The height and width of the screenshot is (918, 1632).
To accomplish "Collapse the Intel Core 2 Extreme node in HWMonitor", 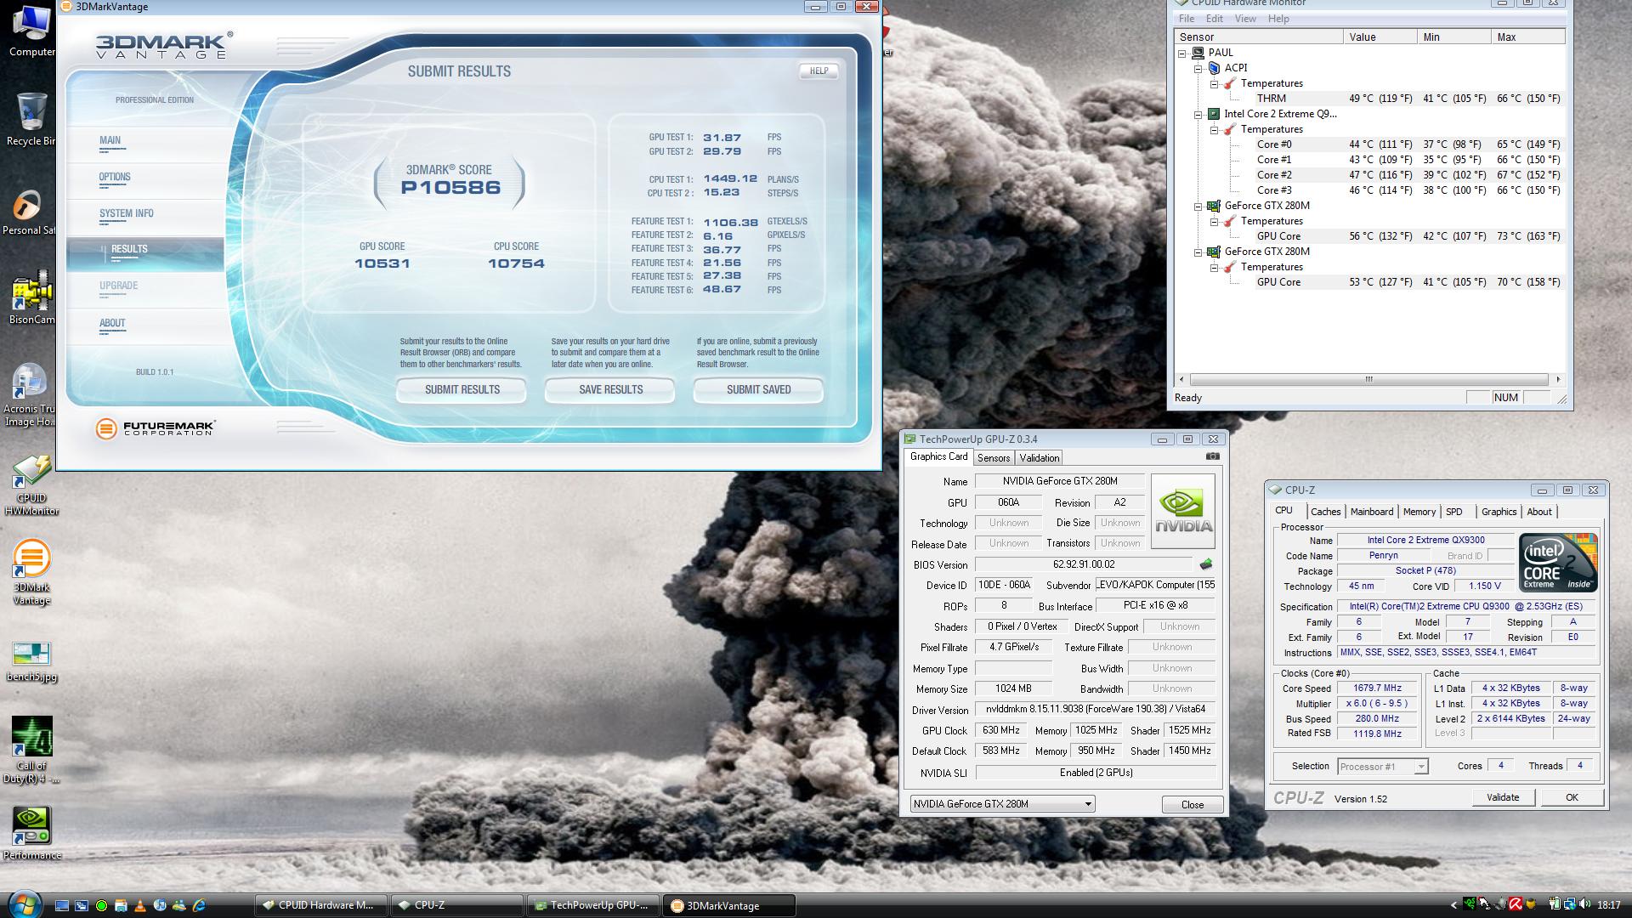I will 1198,114.
